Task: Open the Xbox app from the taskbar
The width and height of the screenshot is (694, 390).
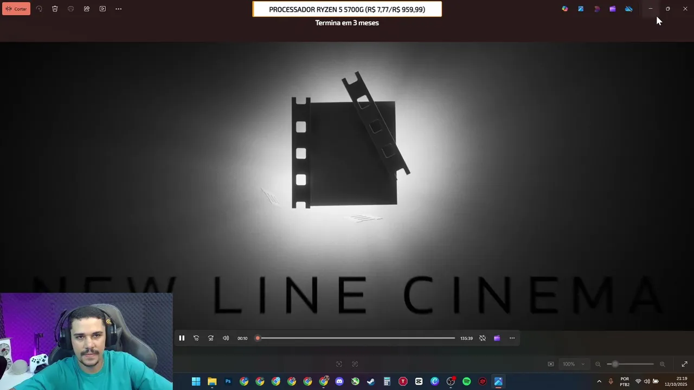Action: [x=355, y=381]
